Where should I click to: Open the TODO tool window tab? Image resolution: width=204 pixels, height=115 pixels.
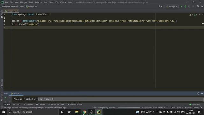pos(17,104)
